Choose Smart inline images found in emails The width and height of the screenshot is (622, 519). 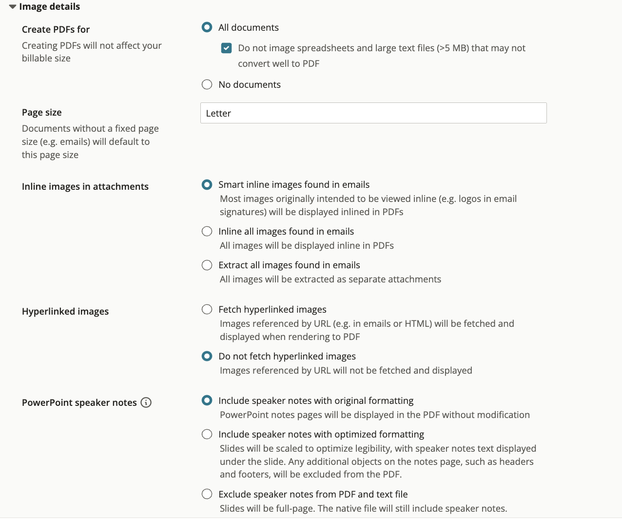(x=207, y=184)
